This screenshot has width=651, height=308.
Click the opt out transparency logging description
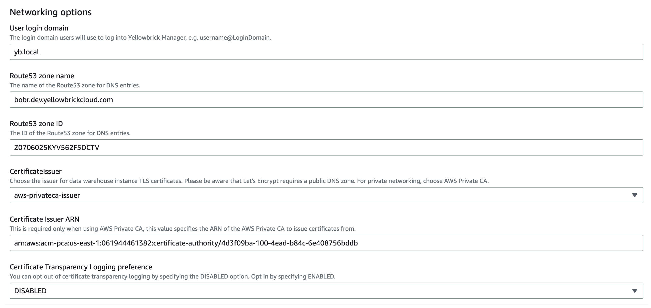click(173, 276)
